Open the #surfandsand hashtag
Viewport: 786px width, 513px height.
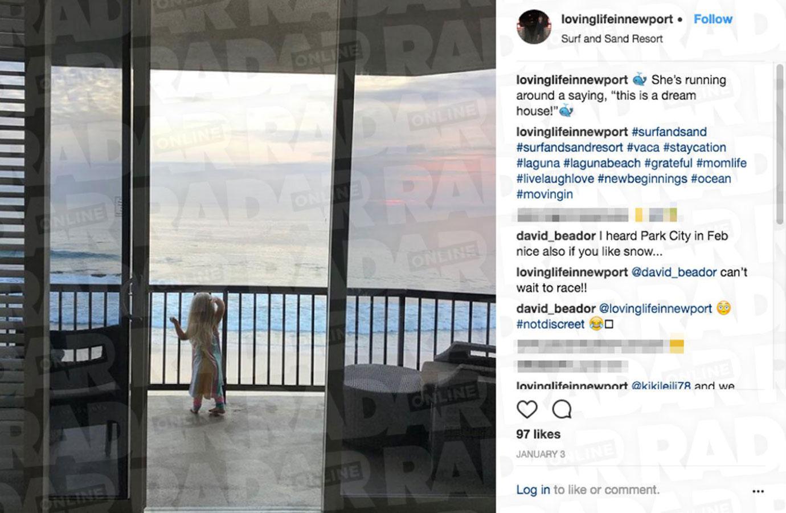[669, 132]
